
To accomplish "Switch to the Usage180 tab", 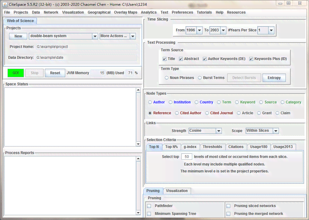I will click(259, 147).
